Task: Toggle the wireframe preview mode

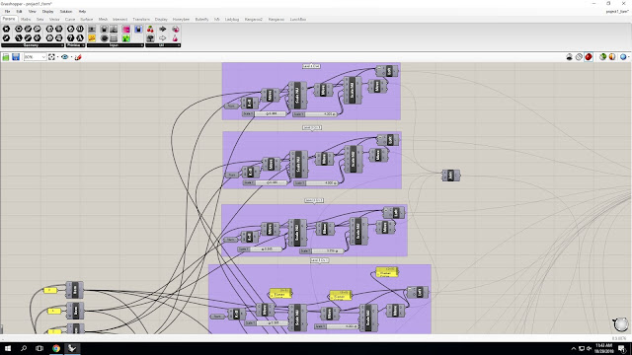Action: tap(579, 57)
